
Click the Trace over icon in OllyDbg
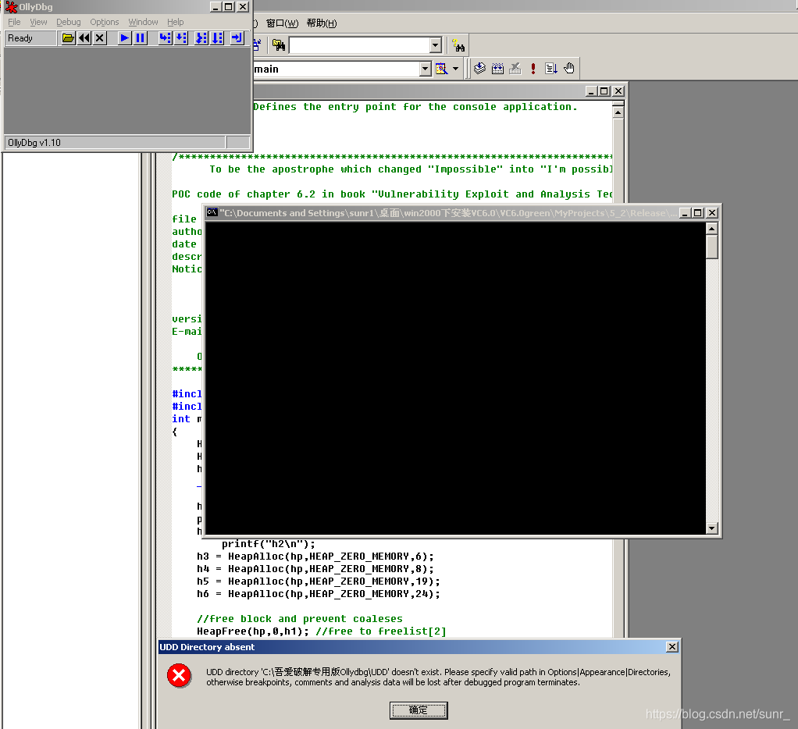tap(217, 38)
